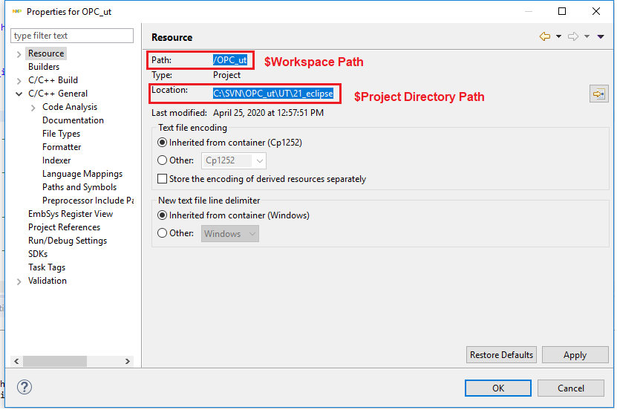Image resolution: width=617 pixels, height=410 pixels.
Task: Open the view menu triangle icon
Action: click(601, 36)
